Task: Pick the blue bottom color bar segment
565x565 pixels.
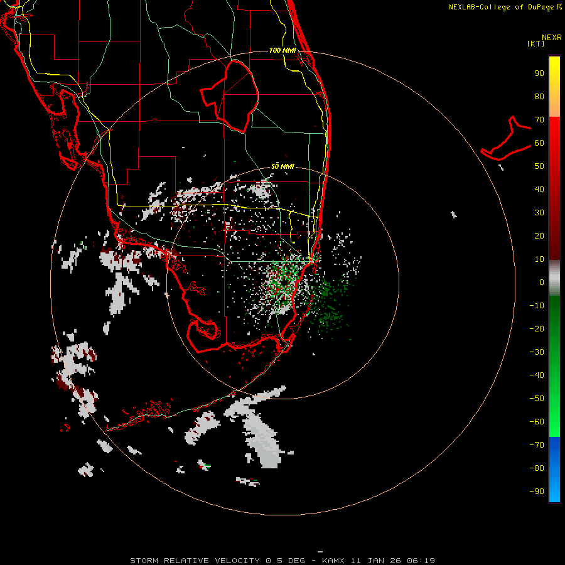Action: (x=554, y=470)
